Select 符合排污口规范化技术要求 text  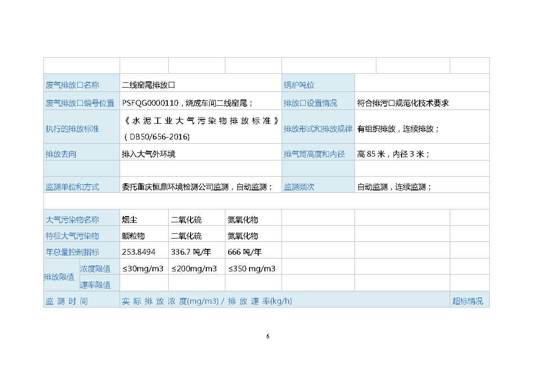[403, 103]
